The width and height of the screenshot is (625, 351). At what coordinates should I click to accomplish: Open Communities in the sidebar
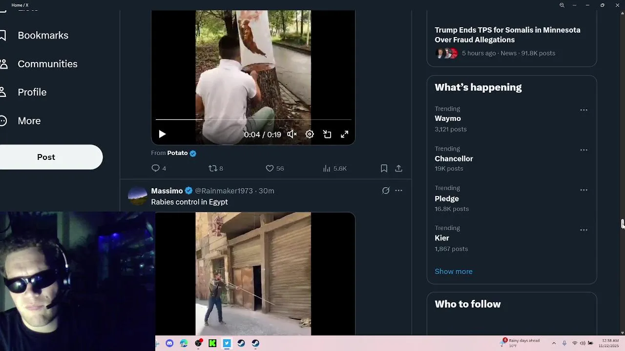[47, 64]
